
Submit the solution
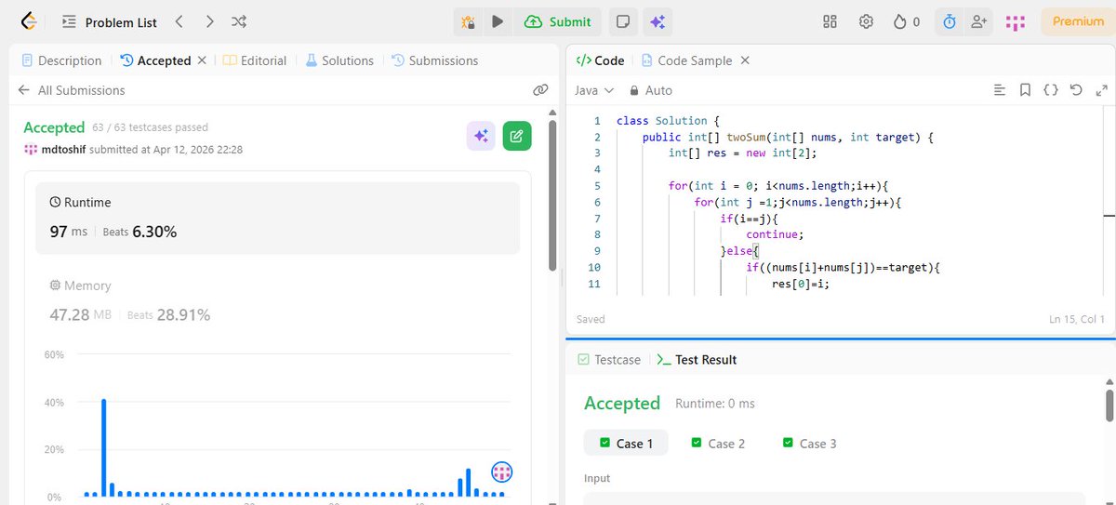tap(557, 21)
